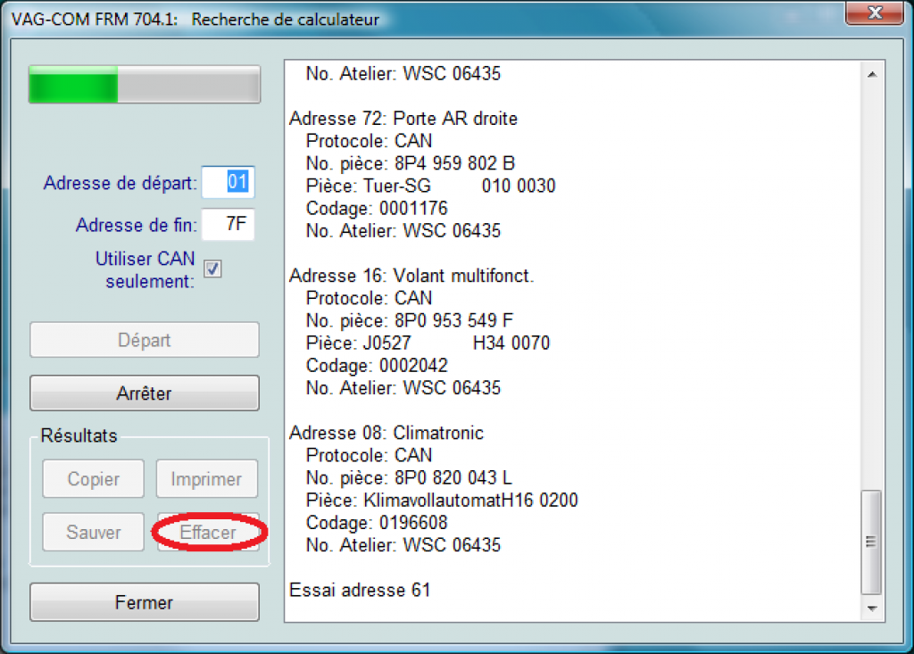
Task: Click the circled 'Effacer' button
Action: tap(207, 532)
